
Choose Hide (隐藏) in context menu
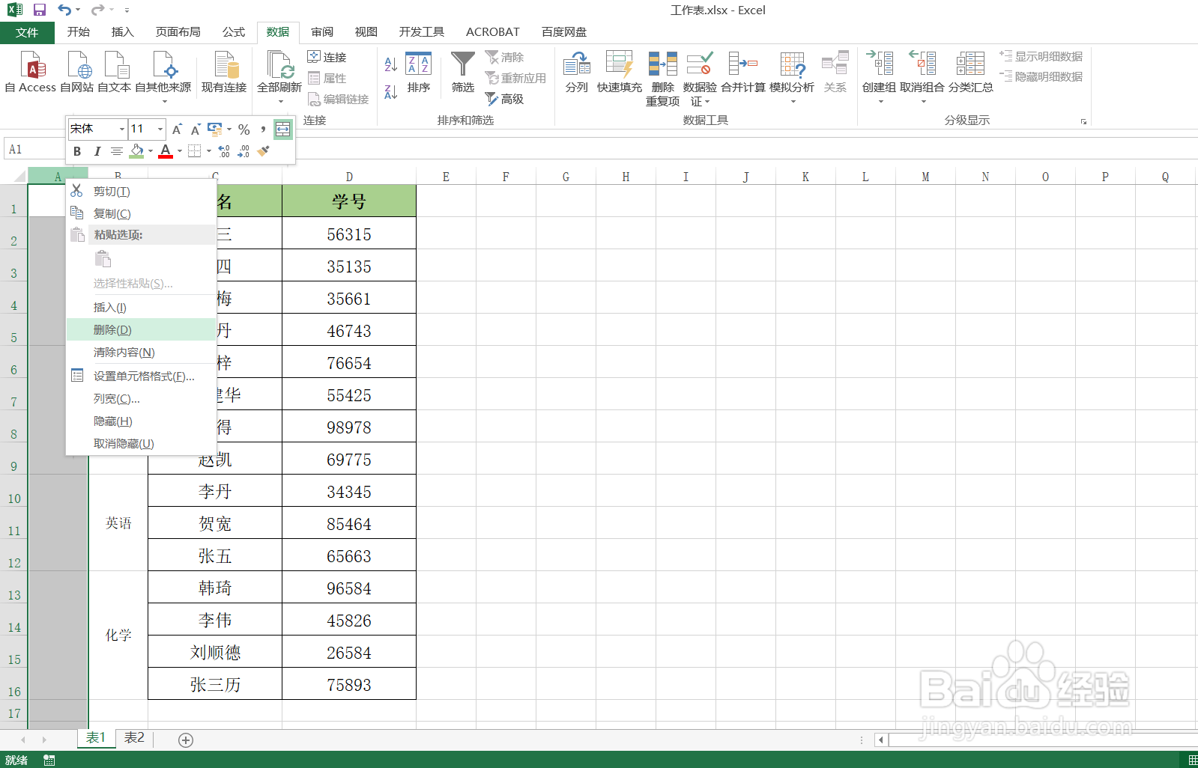click(x=142, y=421)
